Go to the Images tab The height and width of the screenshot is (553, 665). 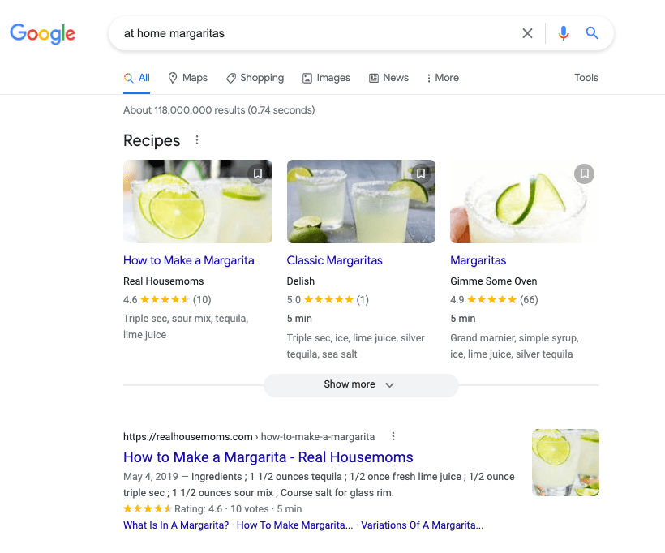(x=326, y=78)
